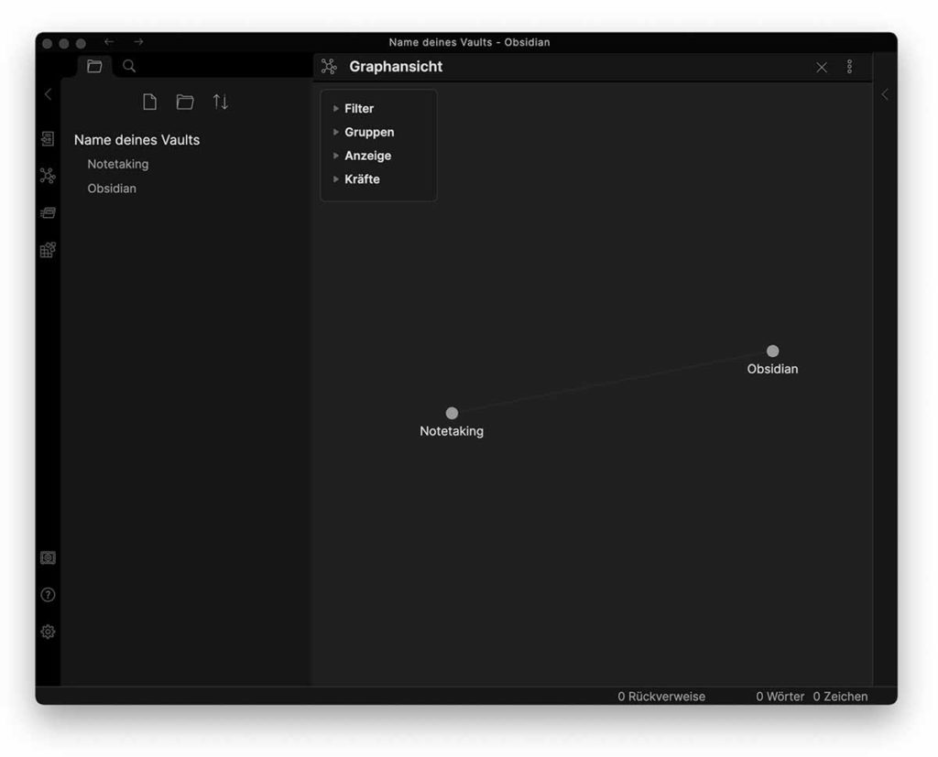Select the Obsidian node in the graph
938x757 pixels.
click(773, 351)
